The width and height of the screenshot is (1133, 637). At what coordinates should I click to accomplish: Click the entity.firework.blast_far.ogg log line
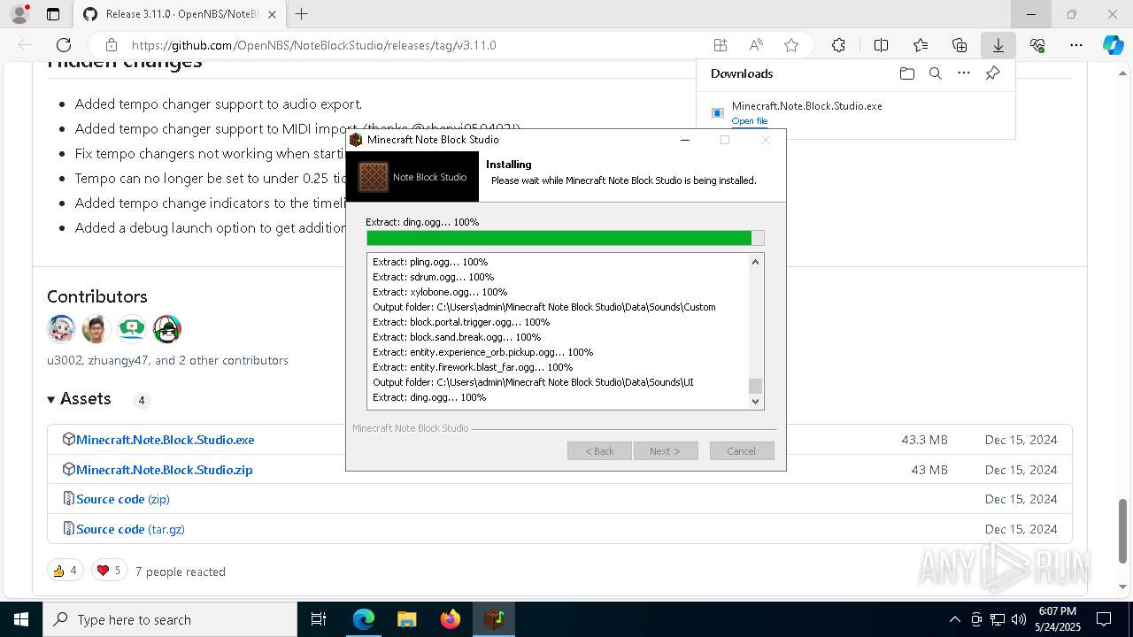473,367
